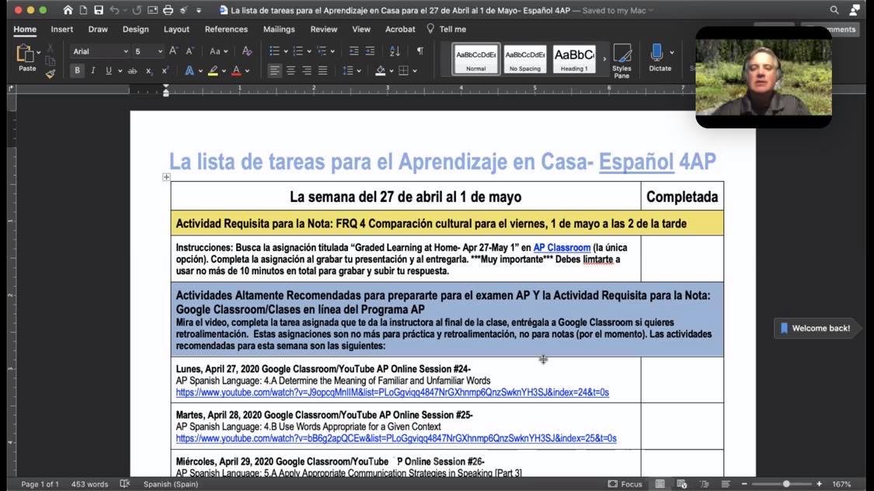Open the Styles Pane
Screen dimensions: 874x491
click(622, 60)
